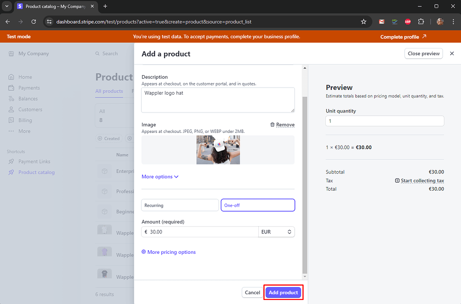Click the Adblock Plus extension icon
This screenshot has width=461, height=304.
click(x=408, y=21)
